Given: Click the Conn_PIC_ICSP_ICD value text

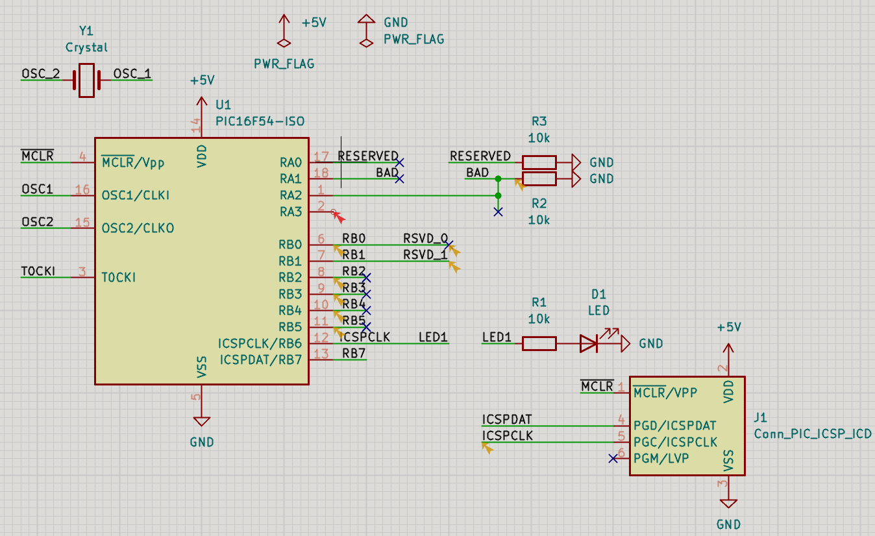Looking at the screenshot, I should tap(813, 434).
